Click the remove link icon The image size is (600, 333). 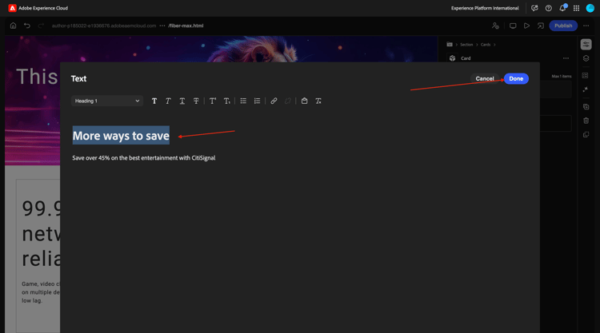tap(288, 101)
